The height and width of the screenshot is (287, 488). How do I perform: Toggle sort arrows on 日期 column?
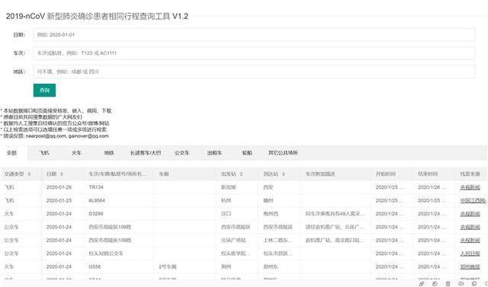pos(62,174)
